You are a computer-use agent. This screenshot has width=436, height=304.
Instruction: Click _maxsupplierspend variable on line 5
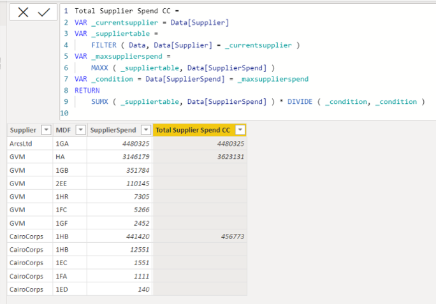tap(127, 57)
